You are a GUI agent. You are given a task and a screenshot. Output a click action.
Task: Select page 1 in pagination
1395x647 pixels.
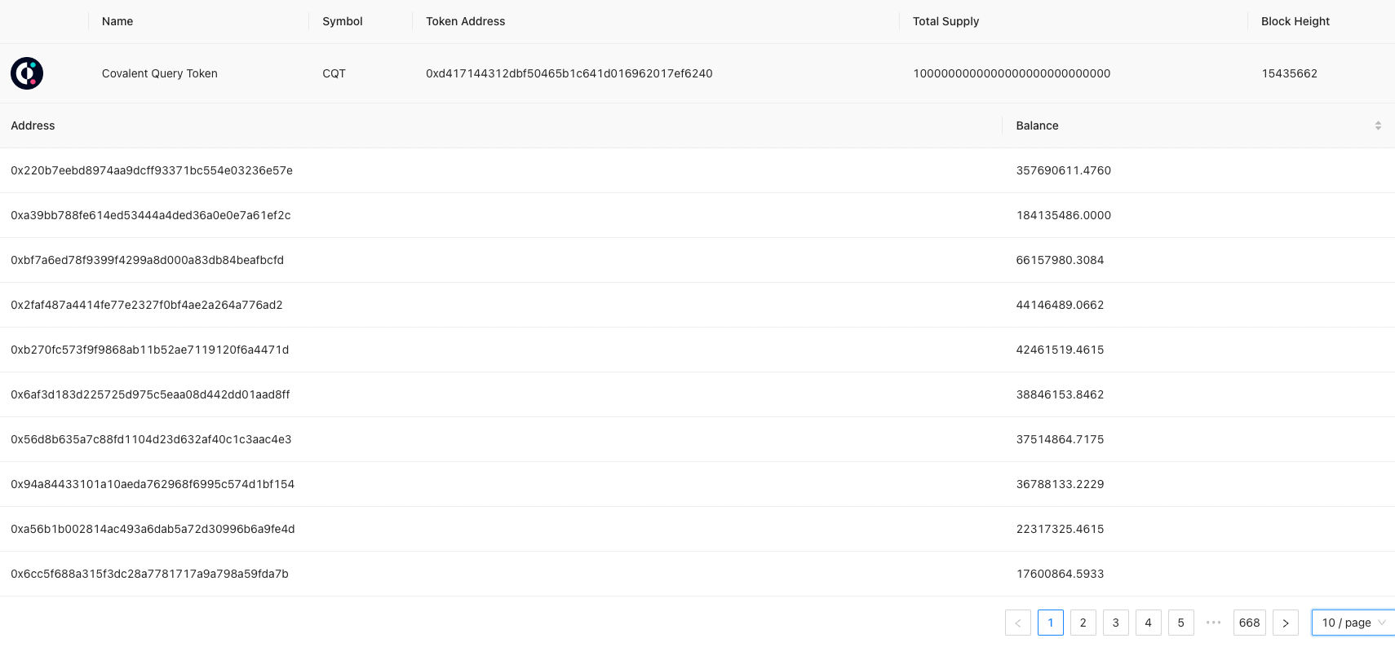[1051, 623]
